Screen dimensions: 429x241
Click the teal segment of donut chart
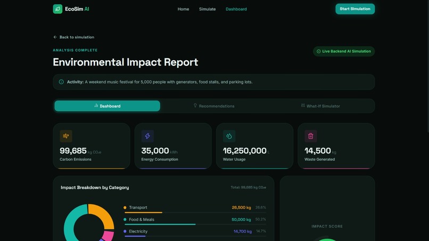pos(72,221)
